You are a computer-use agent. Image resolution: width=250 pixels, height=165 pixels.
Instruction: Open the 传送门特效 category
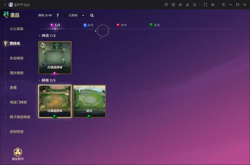point(18,102)
